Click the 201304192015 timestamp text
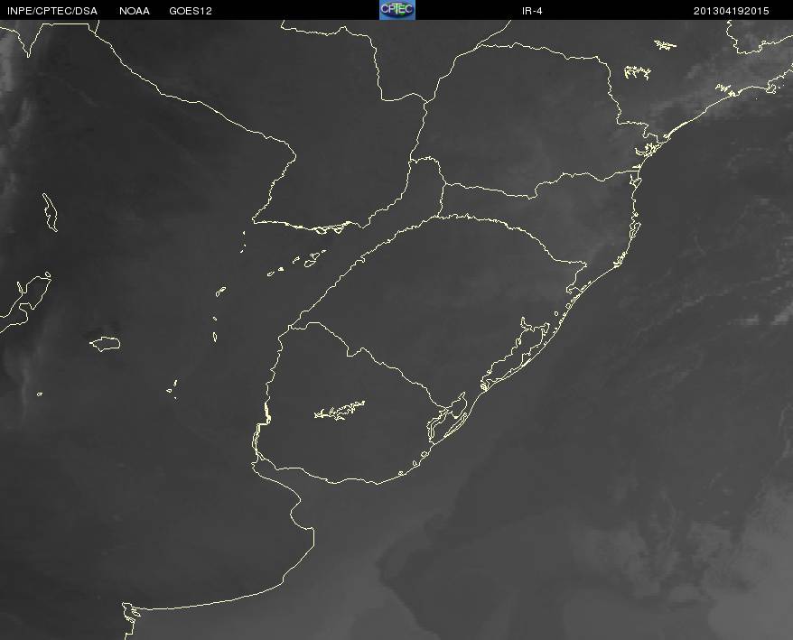Viewport: 793px width, 640px height. [731, 11]
